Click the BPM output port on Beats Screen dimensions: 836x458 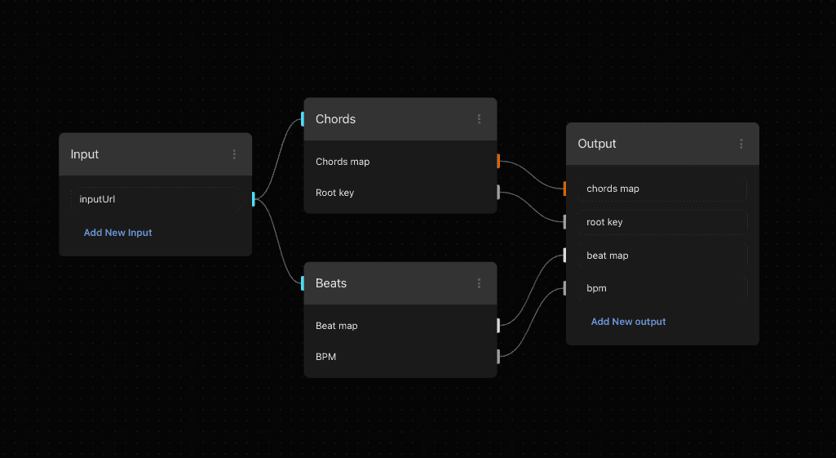pyautogui.click(x=498, y=356)
